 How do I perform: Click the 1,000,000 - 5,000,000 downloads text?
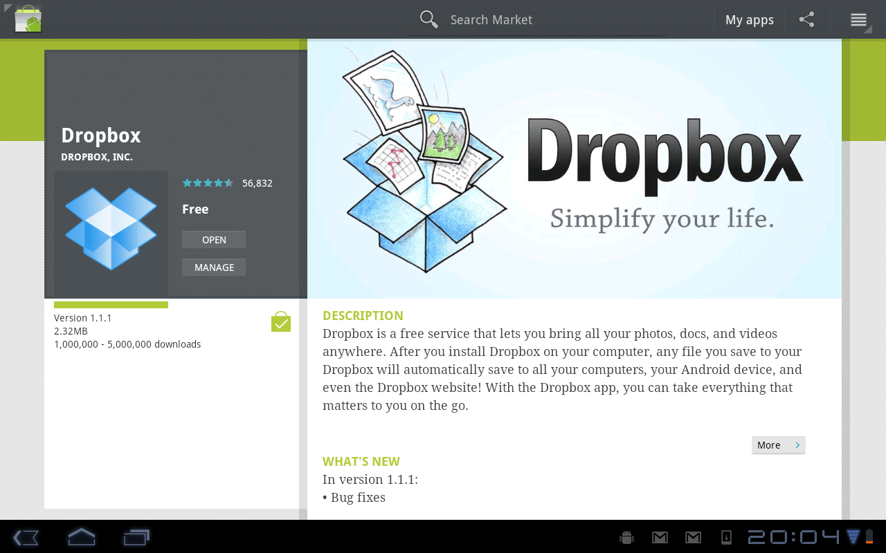[127, 344]
